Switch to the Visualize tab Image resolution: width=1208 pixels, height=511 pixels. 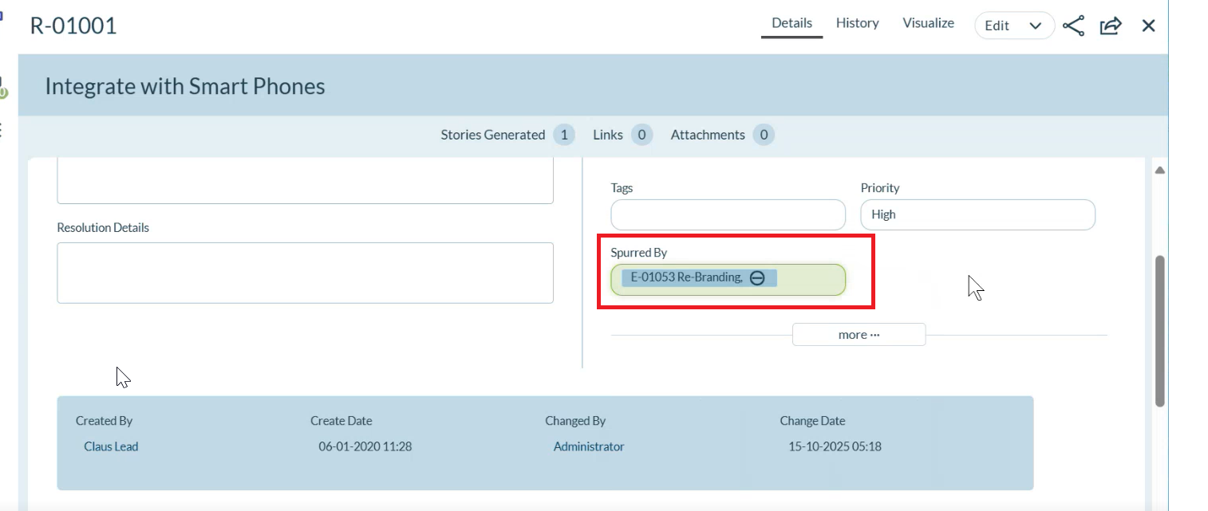928,23
